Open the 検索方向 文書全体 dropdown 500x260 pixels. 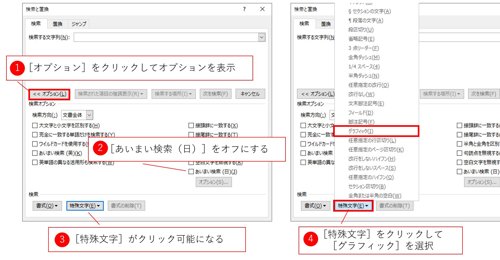[x=89, y=115]
